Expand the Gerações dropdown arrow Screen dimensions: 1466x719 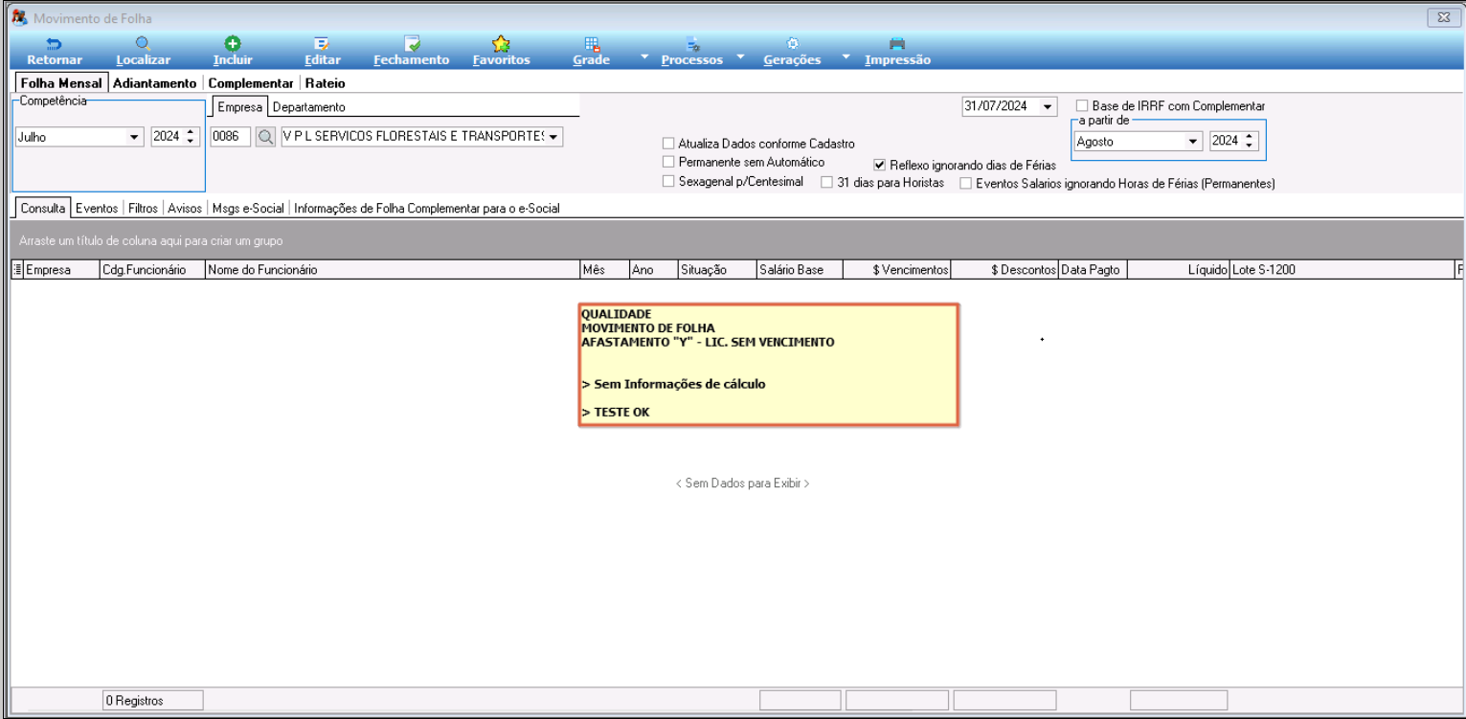[x=846, y=57]
